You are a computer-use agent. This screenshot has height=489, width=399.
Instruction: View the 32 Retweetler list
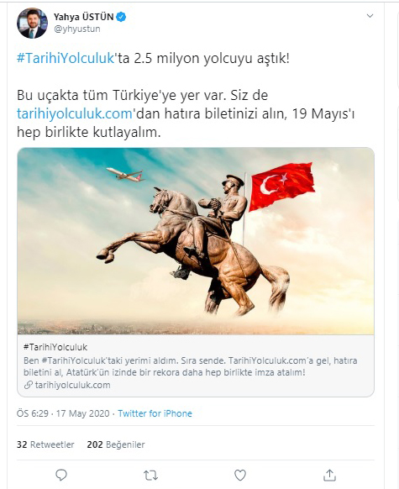(x=45, y=444)
